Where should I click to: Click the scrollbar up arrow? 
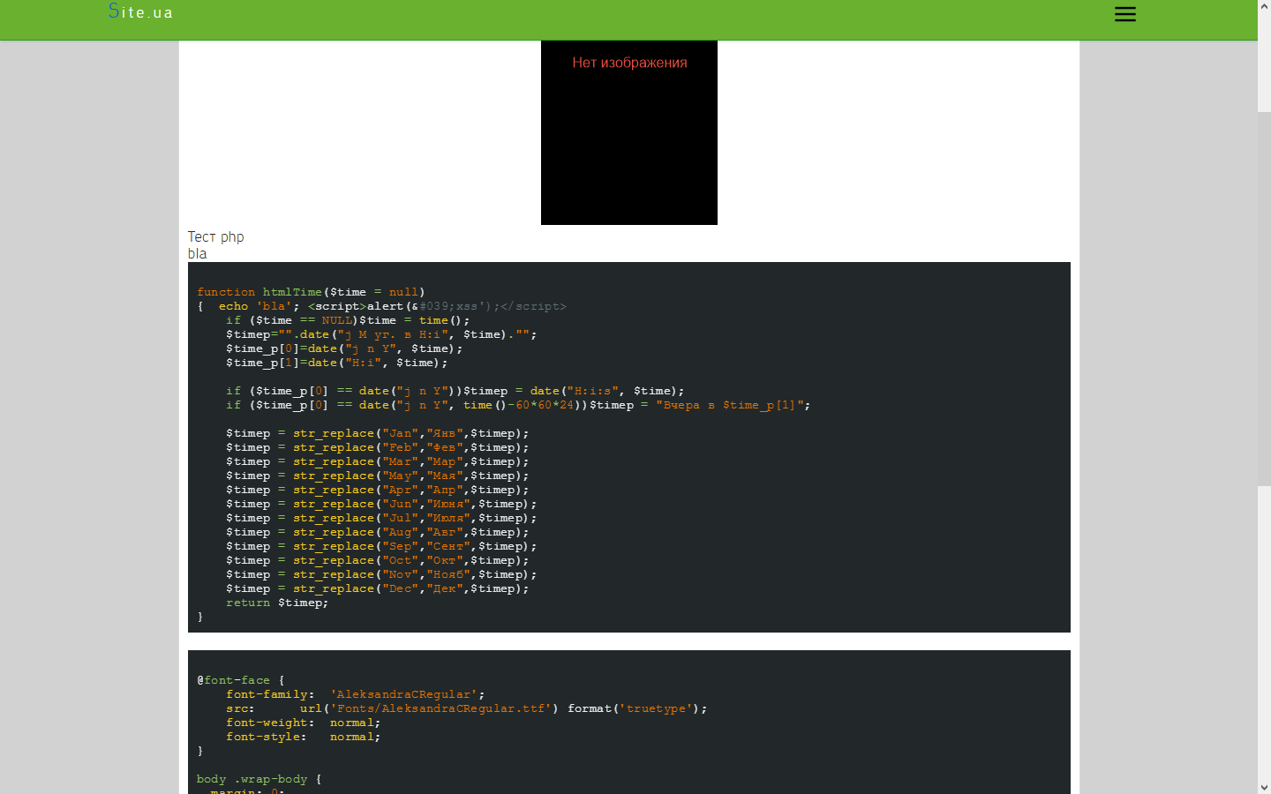point(1264,6)
